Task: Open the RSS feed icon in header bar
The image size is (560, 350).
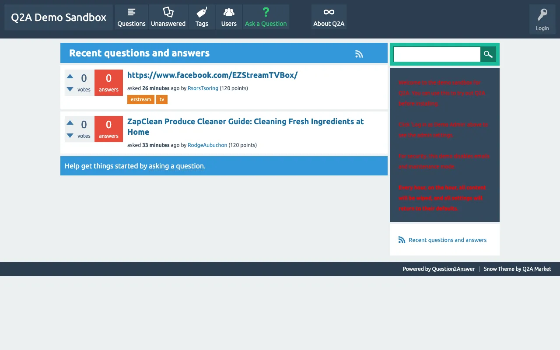Action: [359, 54]
